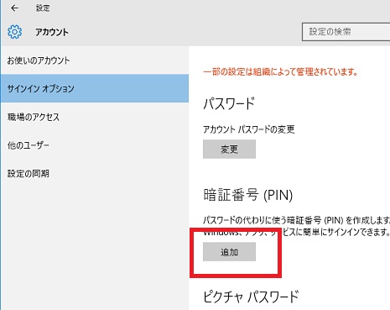Click the 設定 window title
The width and height of the screenshot is (390, 310).
tap(43, 8)
